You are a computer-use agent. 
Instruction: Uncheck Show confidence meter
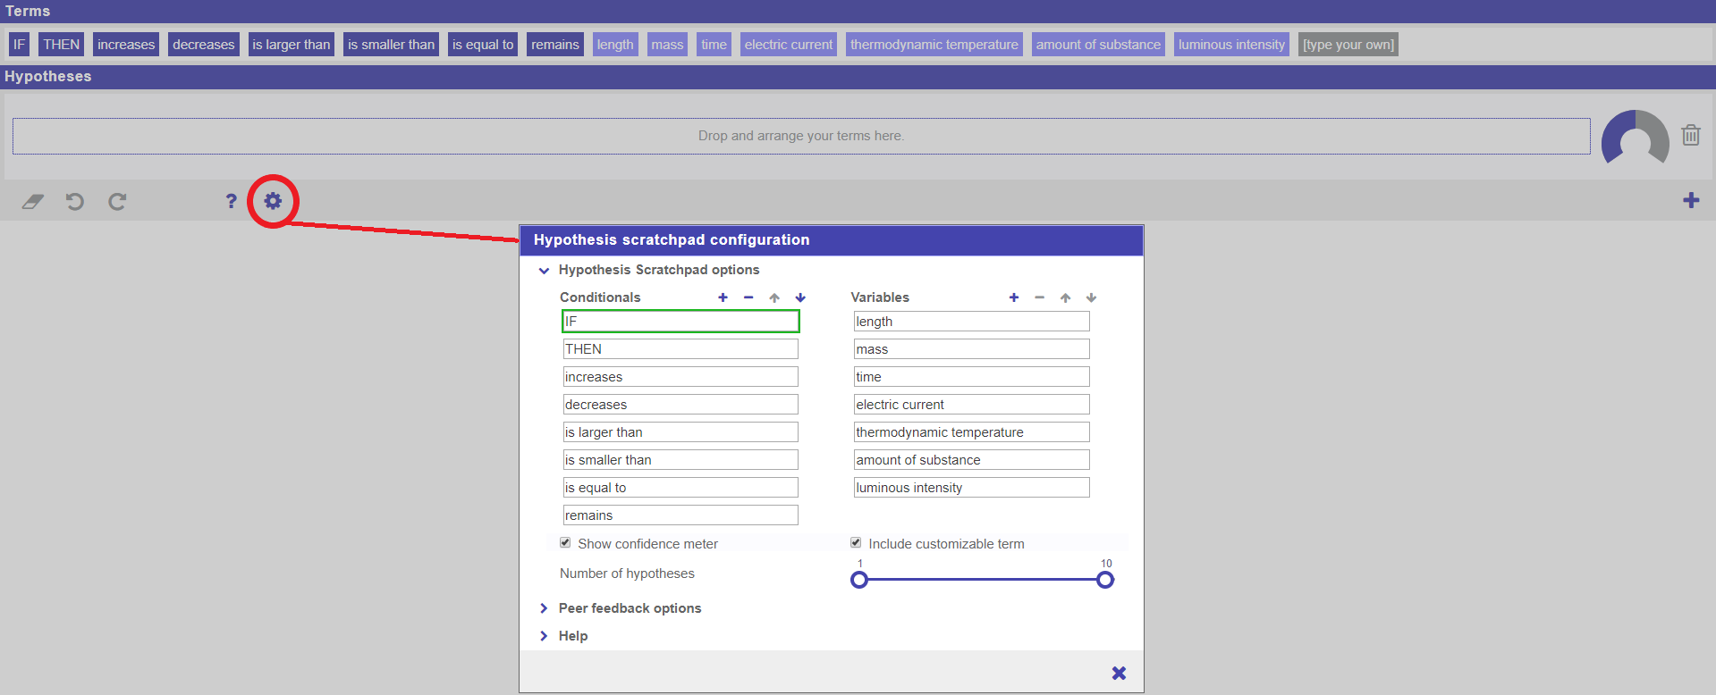click(x=565, y=543)
